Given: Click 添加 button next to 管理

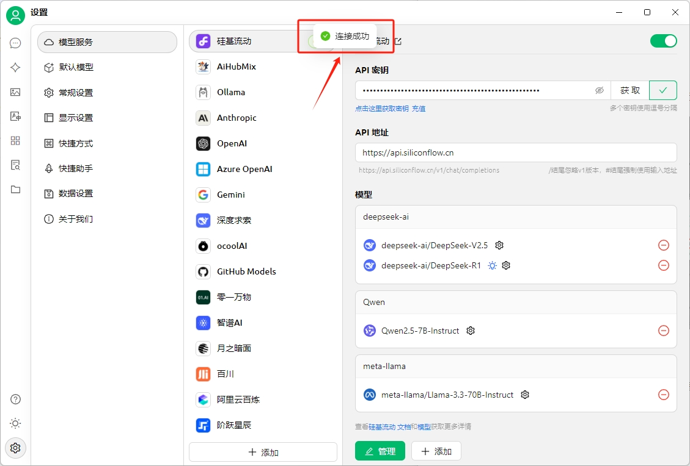Looking at the screenshot, I should tap(436, 451).
